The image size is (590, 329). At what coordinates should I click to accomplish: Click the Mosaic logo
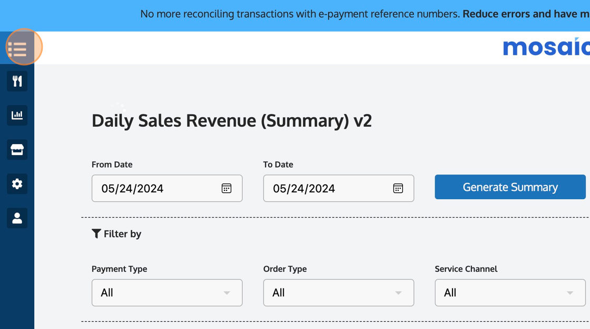(x=546, y=47)
